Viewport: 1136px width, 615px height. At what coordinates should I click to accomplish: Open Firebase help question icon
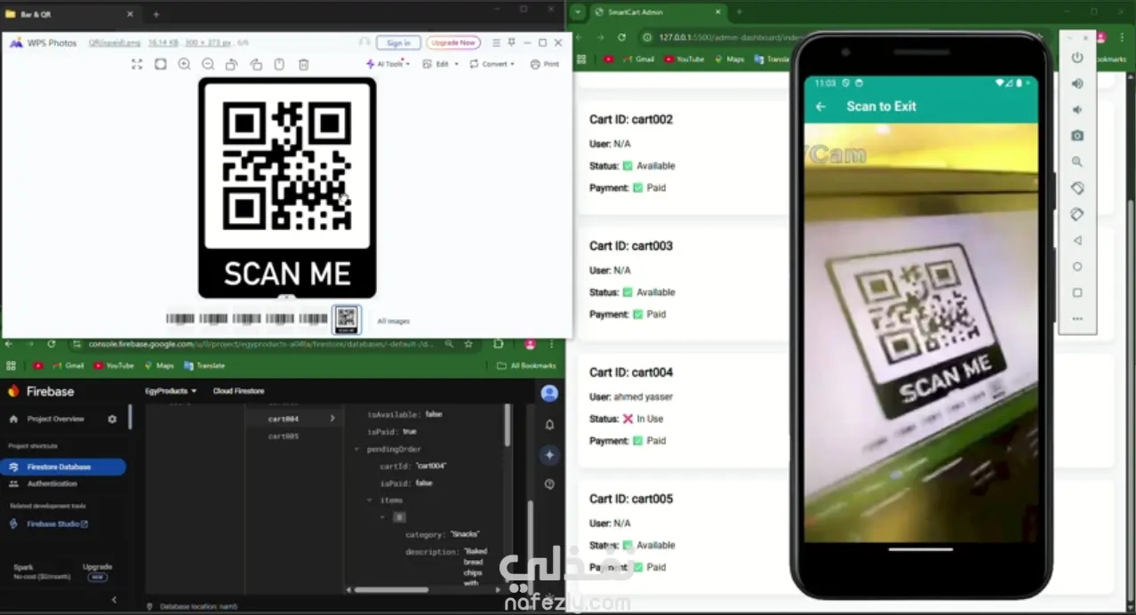[x=549, y=484]
